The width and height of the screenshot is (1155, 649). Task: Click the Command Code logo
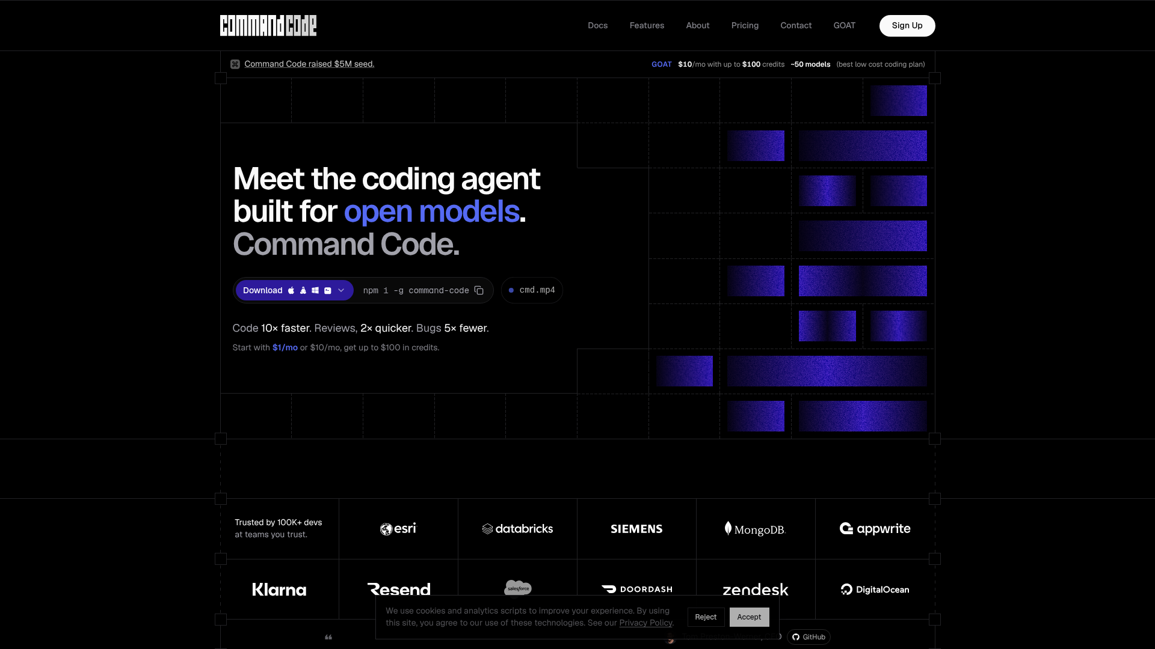(x=268, y=25)
